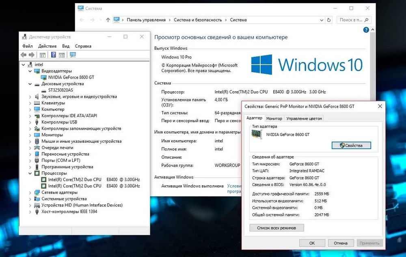Click OK in the properties dialog

tap(312, 243)
